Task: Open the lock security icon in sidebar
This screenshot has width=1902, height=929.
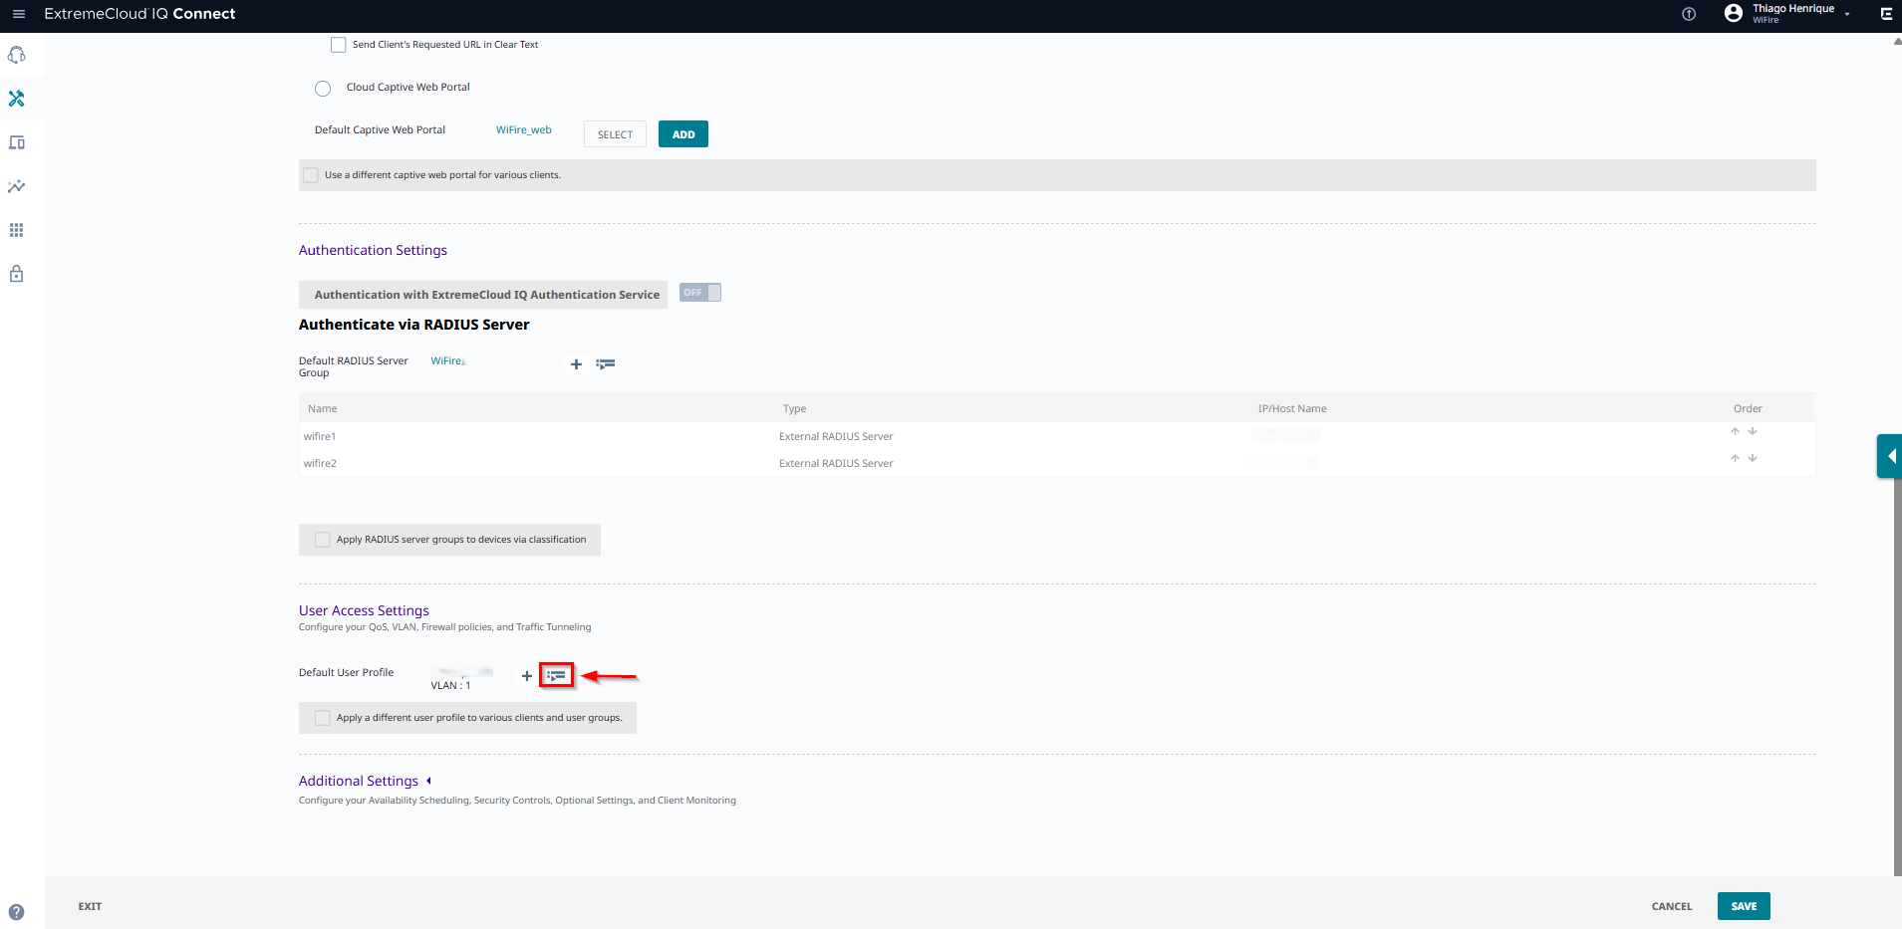Action: 17,274
